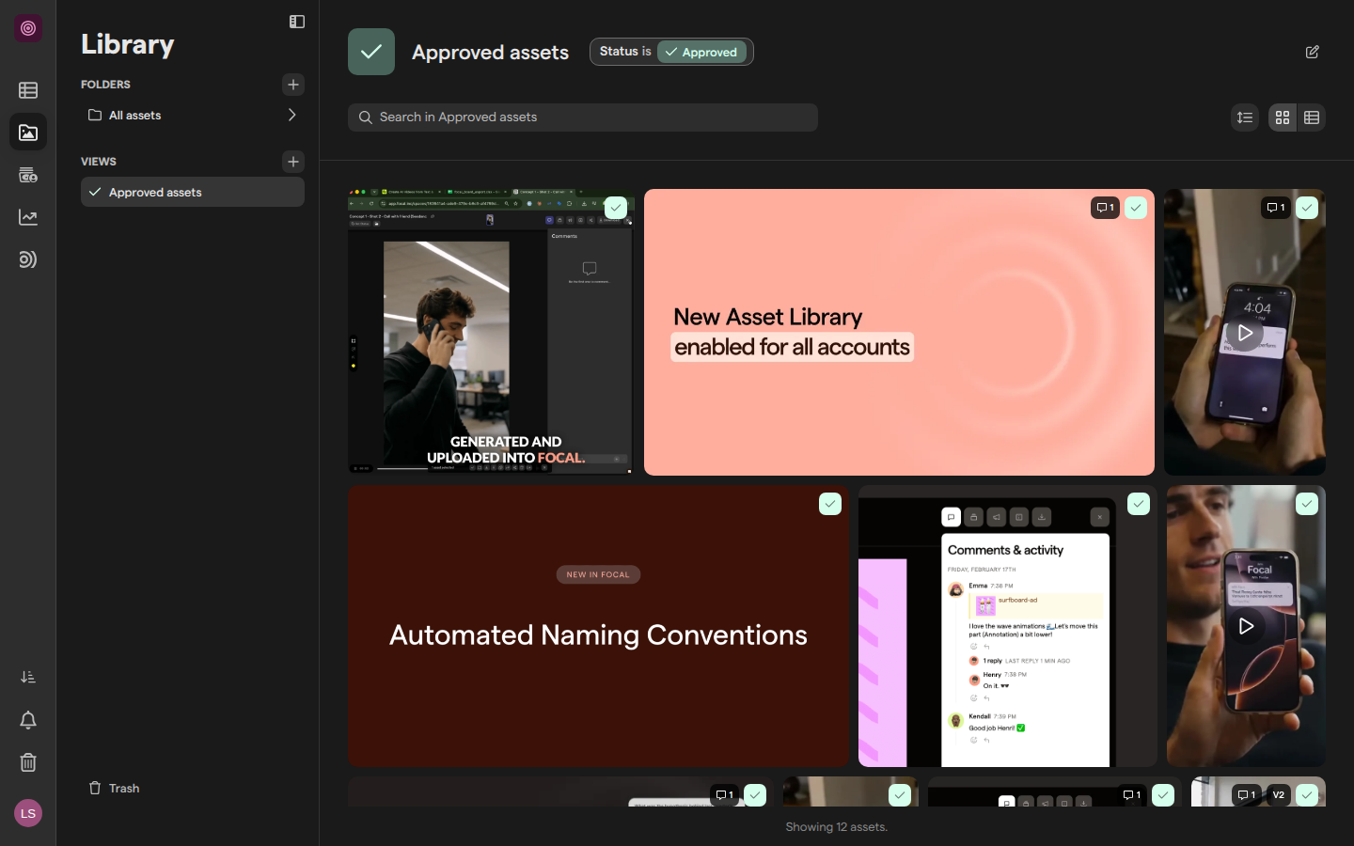Click the Showing 12 assets status text
Screen dimensions: 1354x846
pos(837,827)
